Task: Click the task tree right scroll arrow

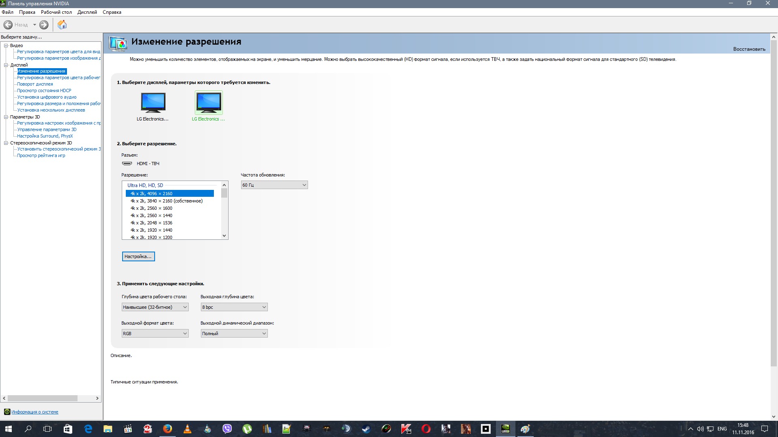Action: click(x=97, y=398)
